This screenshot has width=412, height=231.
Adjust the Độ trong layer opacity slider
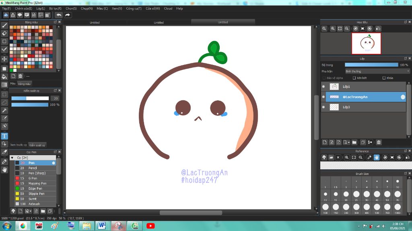click(x=371, y=65)
